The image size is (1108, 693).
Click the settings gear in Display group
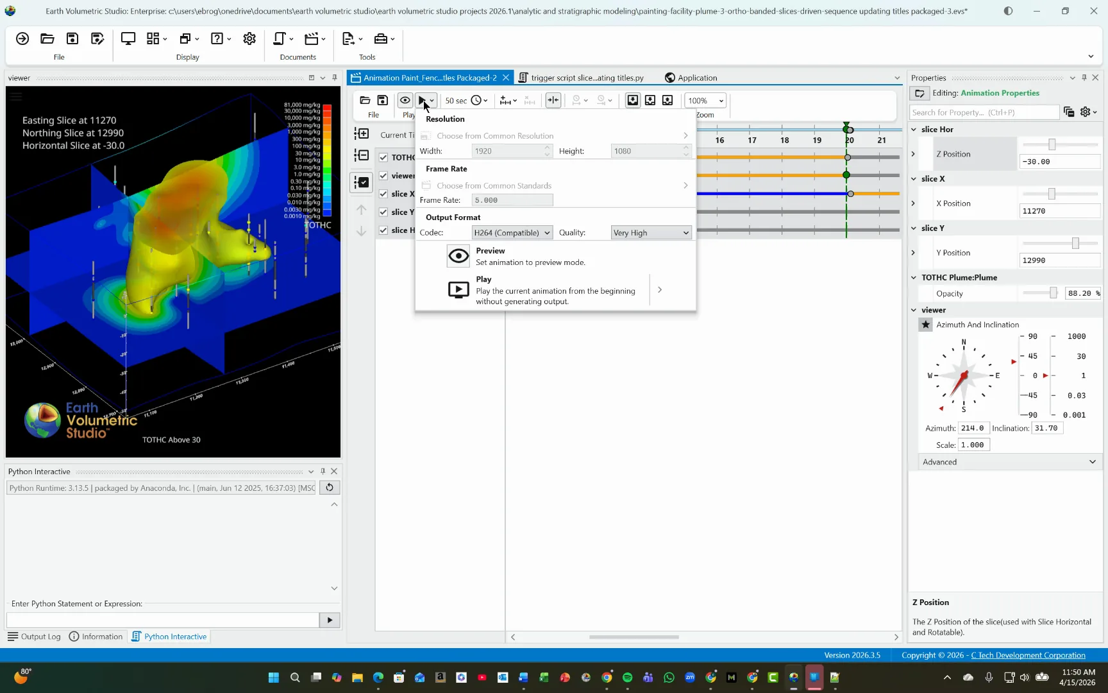coord(249,39)
